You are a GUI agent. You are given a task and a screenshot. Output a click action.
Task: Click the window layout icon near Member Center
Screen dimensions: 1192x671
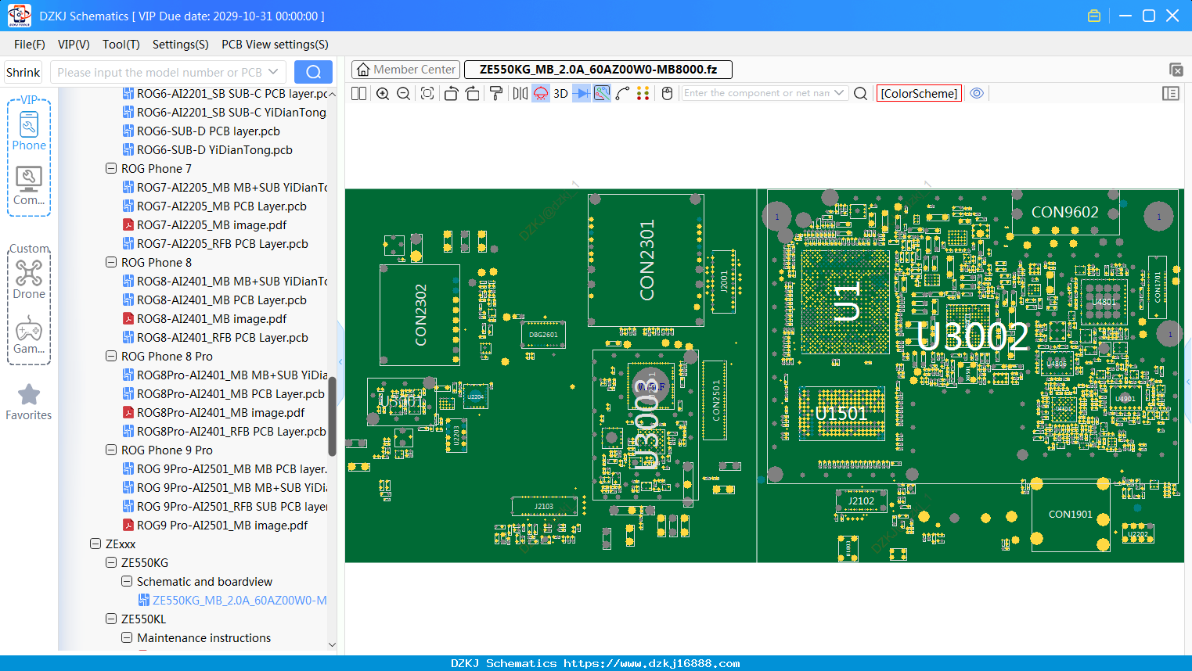pos(1176,70)
